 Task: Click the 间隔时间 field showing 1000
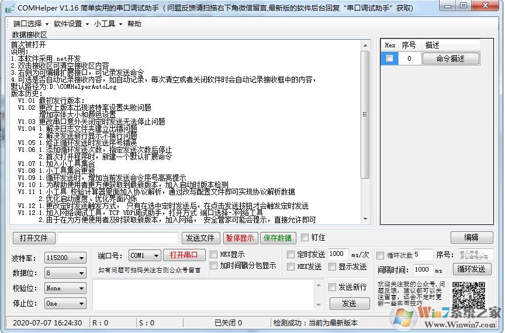pyautogui.click(x=422, y=269)
